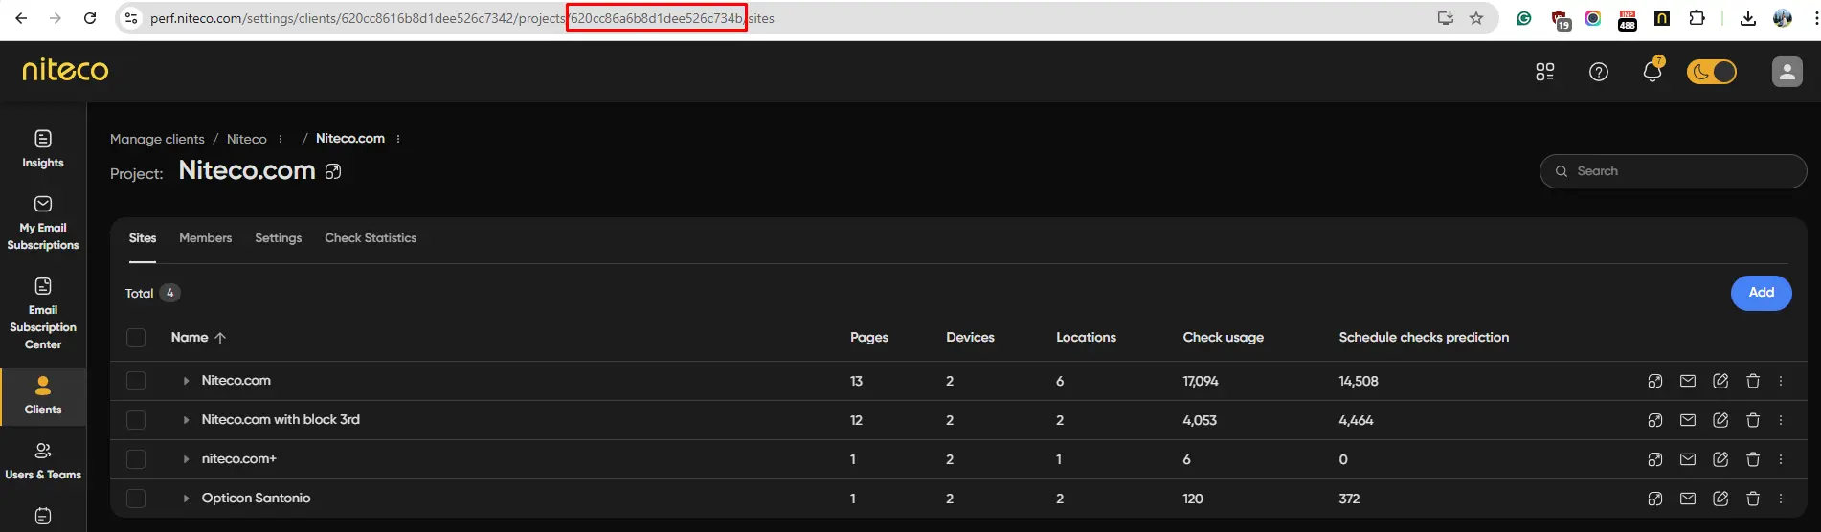Screen dimensions: 1821x532
Task: Open email icon for Niteco.com with block 3rd
Action: [1688, 420]
